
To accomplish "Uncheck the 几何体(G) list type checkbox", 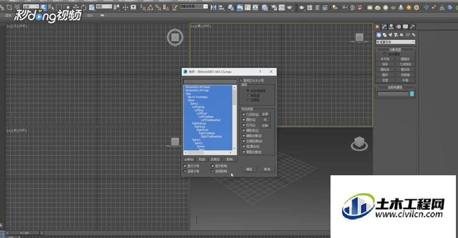I will pos(244,115).
